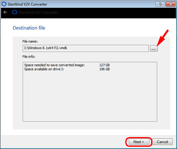The width and height of the screenshot is (177, 149).
Task: Click the dimmed 'StarWind V2V Converter' header text
Action: (38, 12)
